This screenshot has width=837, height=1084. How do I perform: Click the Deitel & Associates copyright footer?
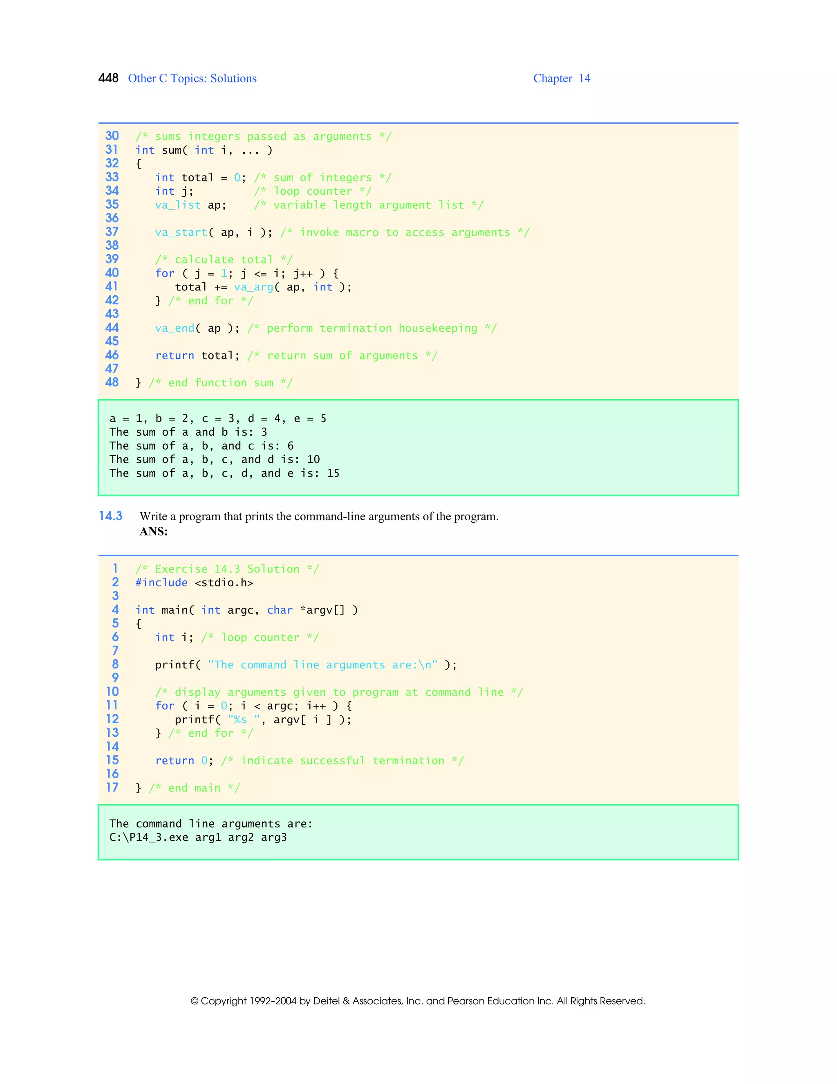click(x=418, y=1001)
